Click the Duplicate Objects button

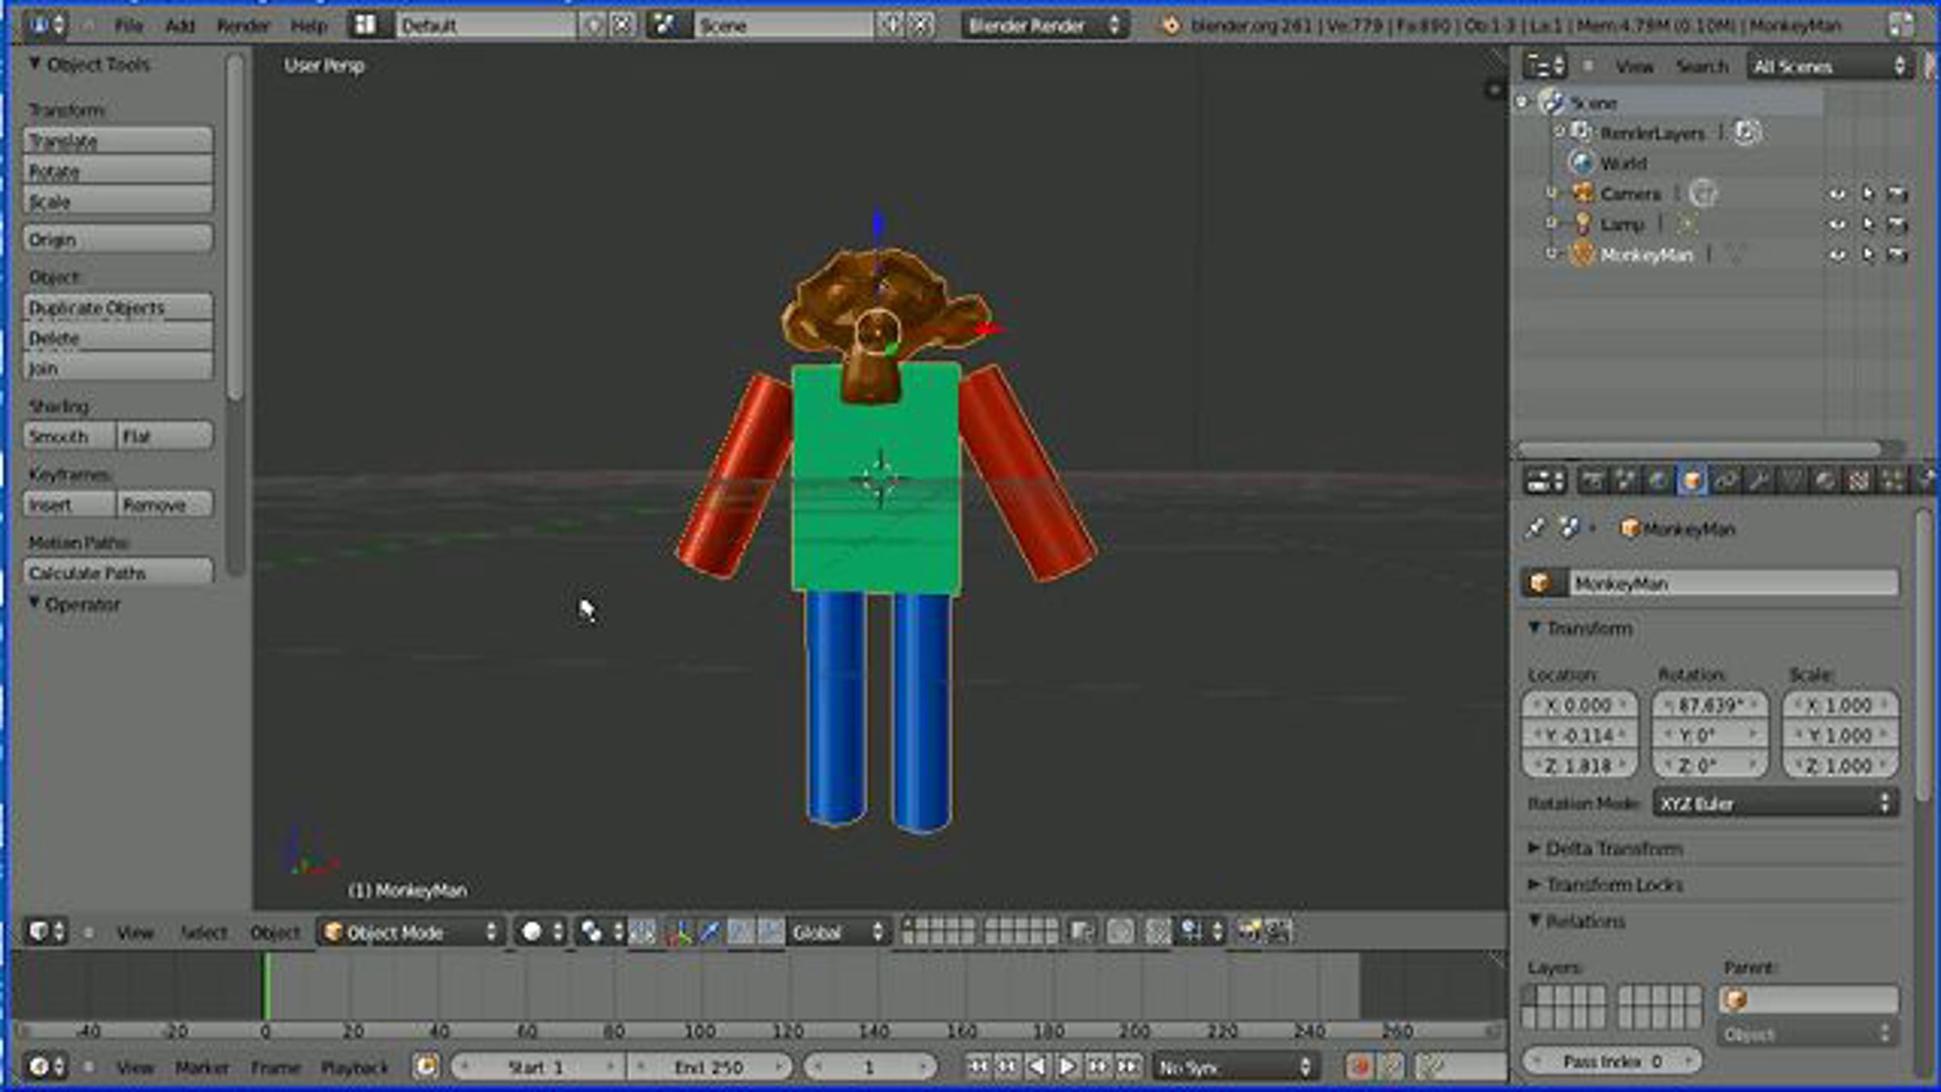click(x=118, y=307)
